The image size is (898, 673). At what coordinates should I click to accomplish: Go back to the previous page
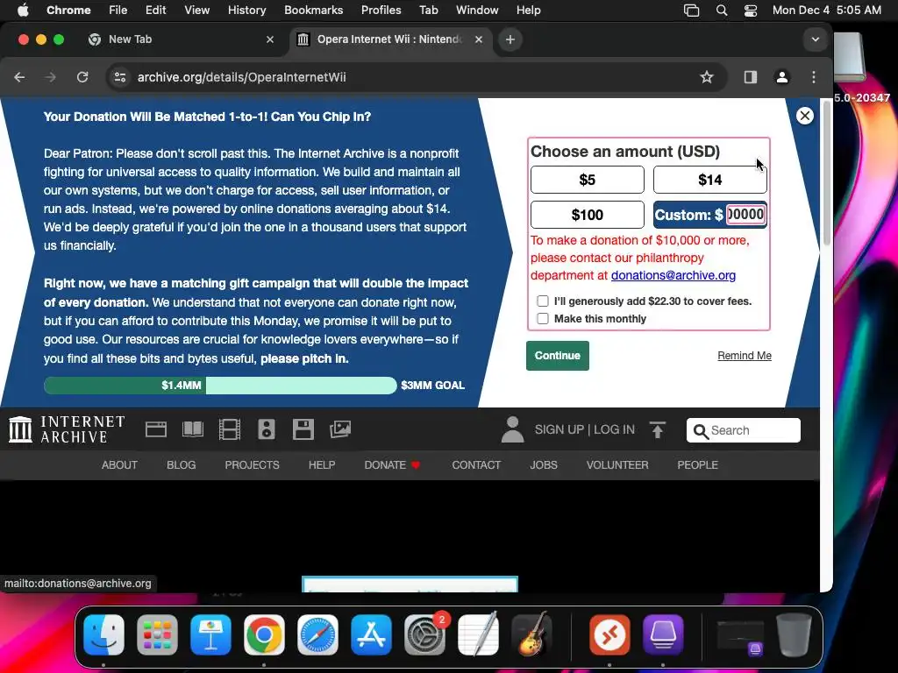[x=19, y=77]
